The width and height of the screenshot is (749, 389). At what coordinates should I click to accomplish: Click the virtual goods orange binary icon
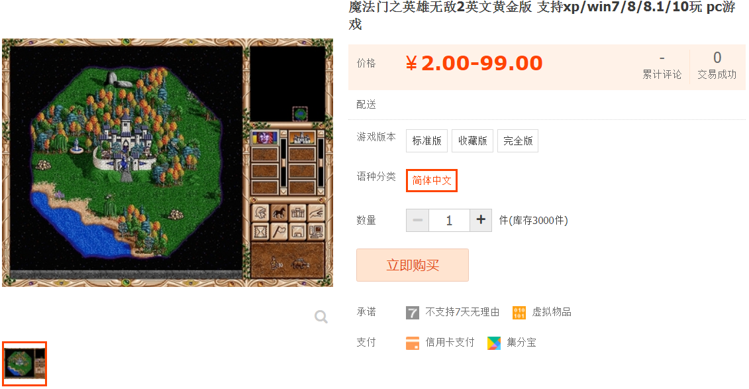coord(519,313)
